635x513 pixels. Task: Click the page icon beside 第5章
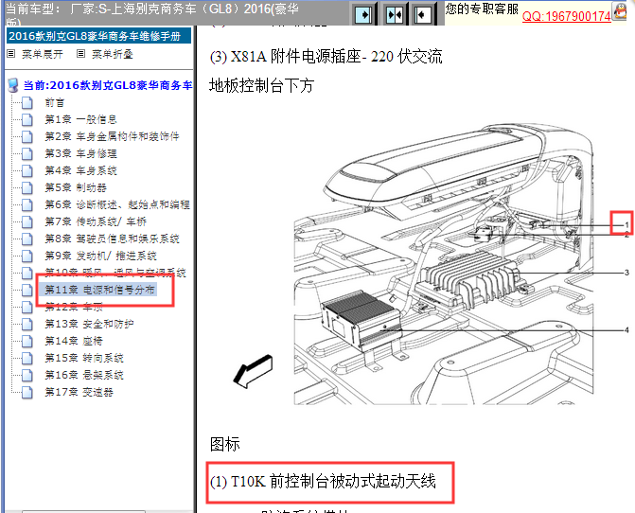pos(27,187)
